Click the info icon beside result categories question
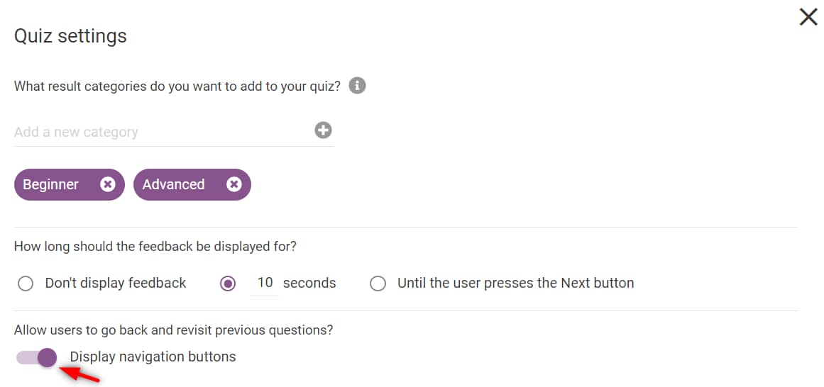The width and height of the screenshot is (824, 387). [x=357, y=85]
